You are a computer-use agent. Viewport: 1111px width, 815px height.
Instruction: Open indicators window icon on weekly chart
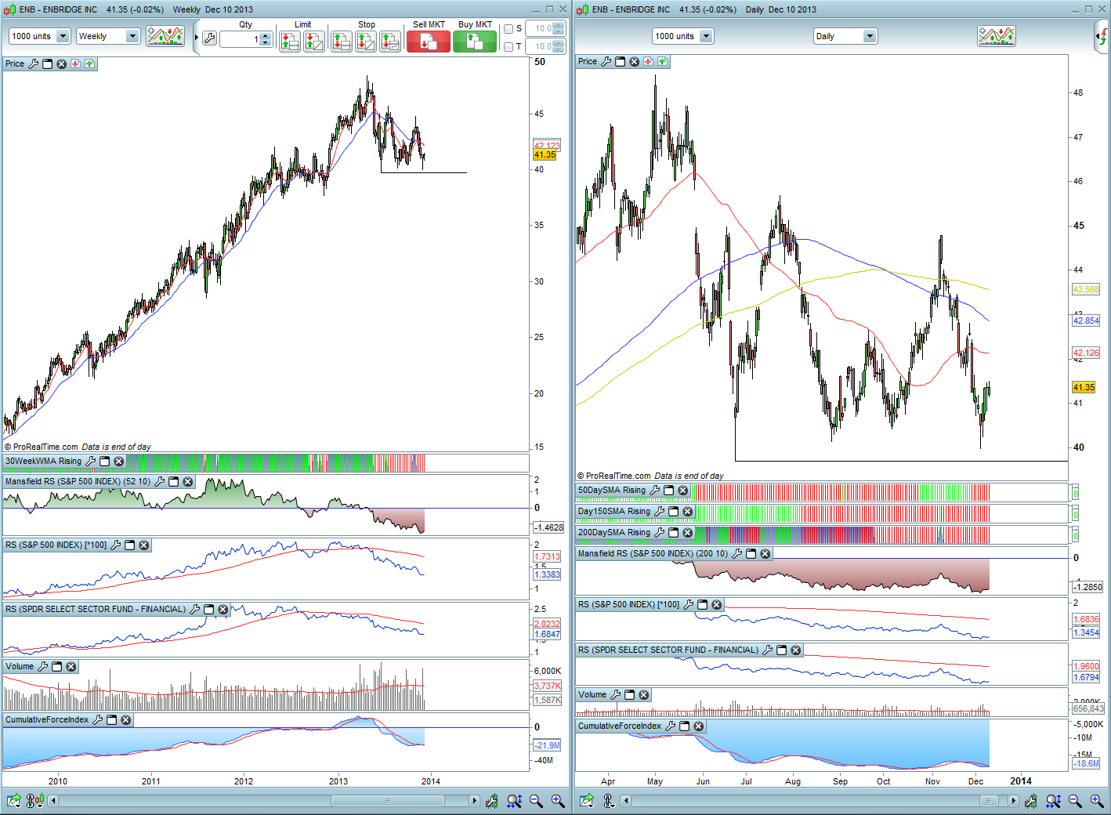165,36
